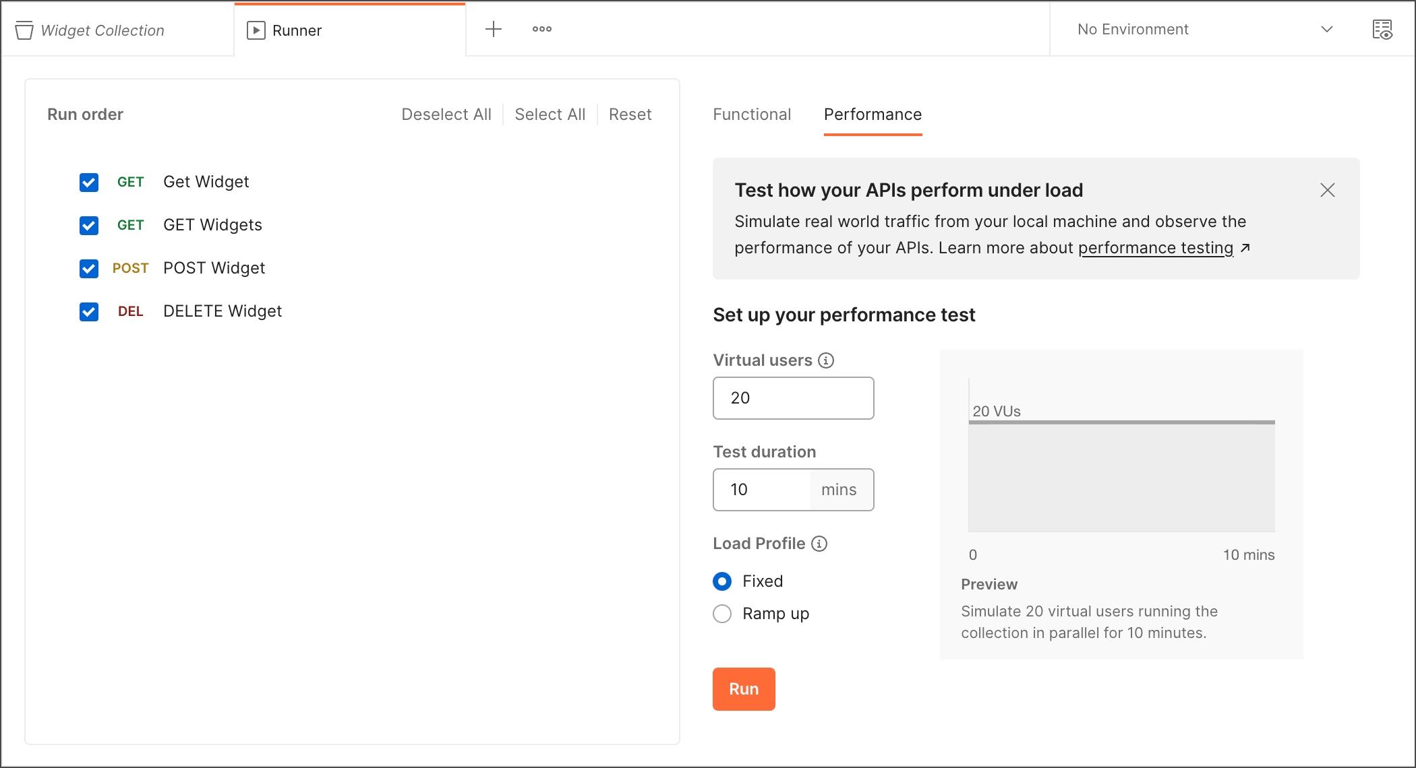The height and width of the screenshot is (768, 1416).
Task: Click the Test duration input field
Action: (762, 490)
